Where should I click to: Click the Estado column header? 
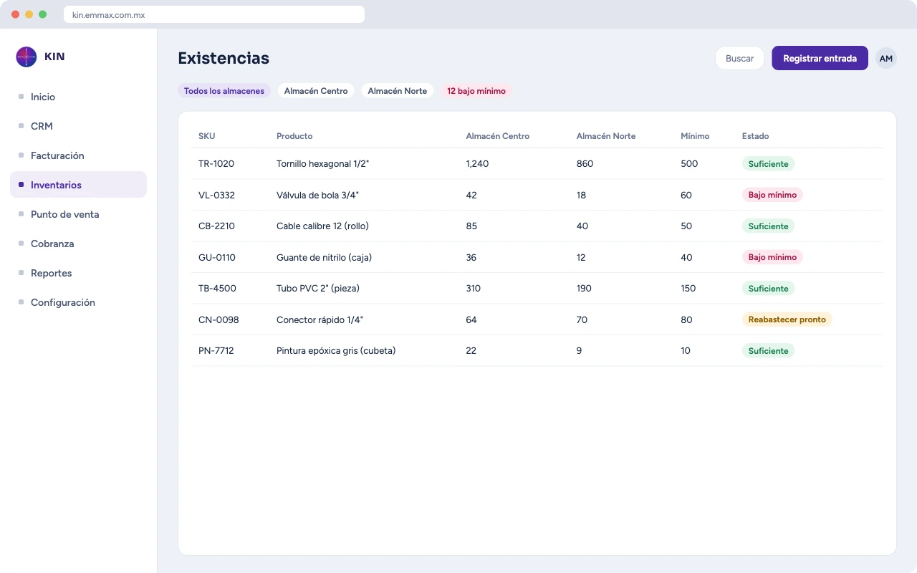(756, 136)
